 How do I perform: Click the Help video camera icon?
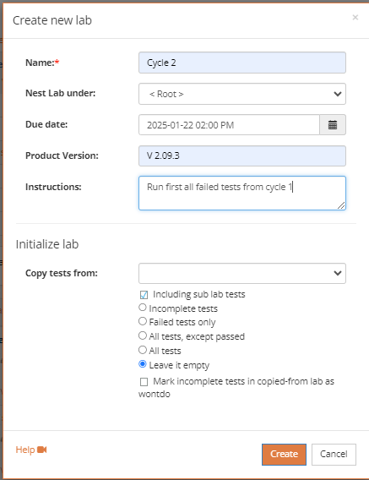pyautogui.click(x=42, y=450)
